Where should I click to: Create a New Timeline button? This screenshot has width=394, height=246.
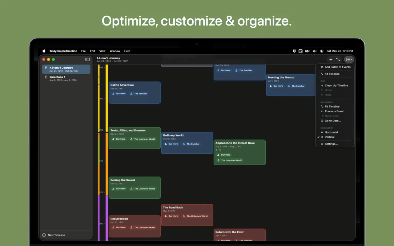[54, 235]
